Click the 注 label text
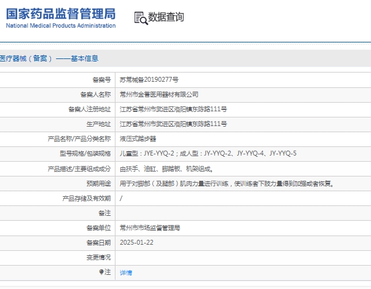The height and width of the screenshot is (289, 371). click(x=107, y=272)
